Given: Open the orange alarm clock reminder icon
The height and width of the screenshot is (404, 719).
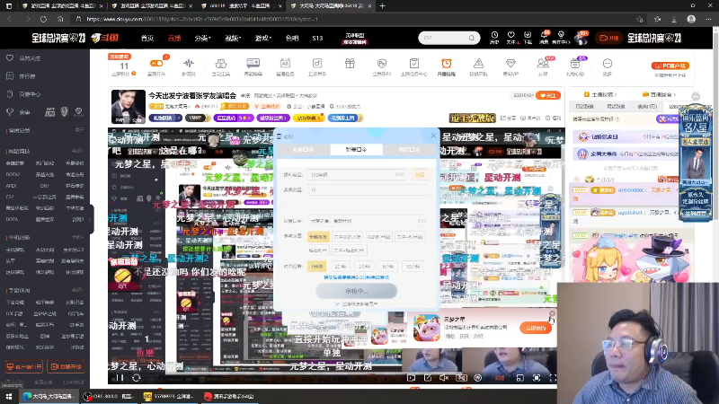Looking at the screenshot, I should click(446, 64).
